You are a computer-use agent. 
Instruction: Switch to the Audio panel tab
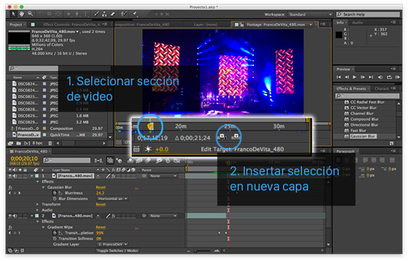click(x=357, y=22)
